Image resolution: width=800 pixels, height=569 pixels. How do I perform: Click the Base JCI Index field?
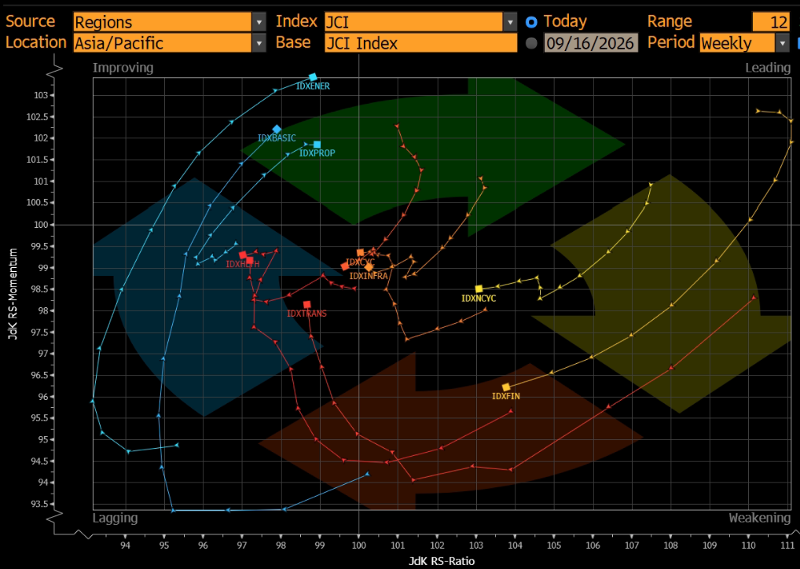tap(421, 43)
